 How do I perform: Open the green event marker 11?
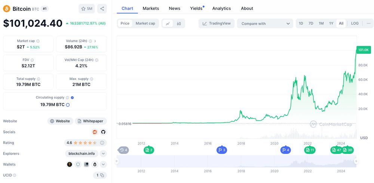pyautogui.click(x=310, y=150)
